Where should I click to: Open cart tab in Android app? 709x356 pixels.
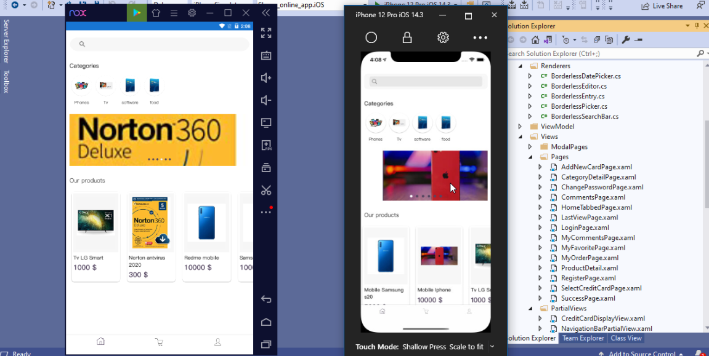tap(159, 342)
